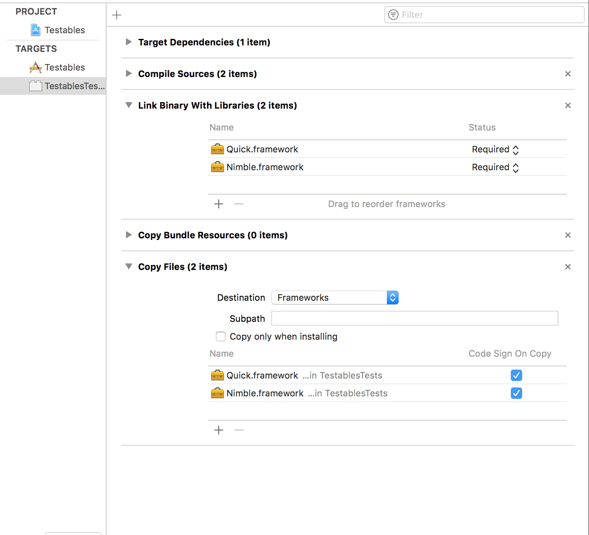Click the filter icon in search field
Viewport: 589px width, 535px height.
(393, 15)
